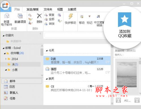Switch to 邮件 mail view
Screen dimensions: 141x109
tap(22, 81)
